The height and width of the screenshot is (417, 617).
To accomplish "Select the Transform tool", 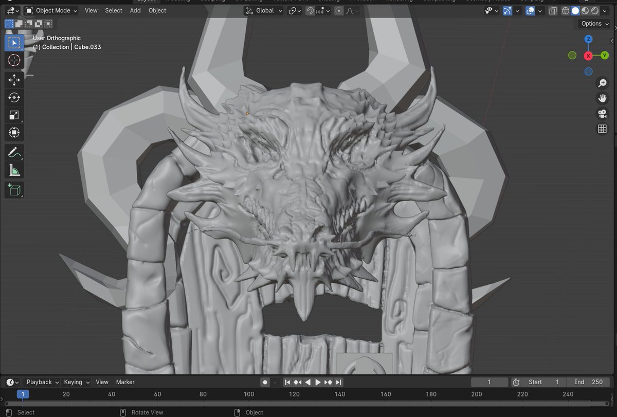I will [x=14, y=133].
